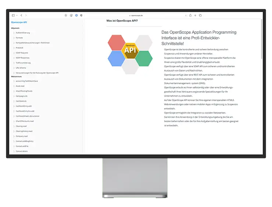Open the share icon in the toolbar
Viewport: 272px width, 207px height.
(x=190, y=15)
